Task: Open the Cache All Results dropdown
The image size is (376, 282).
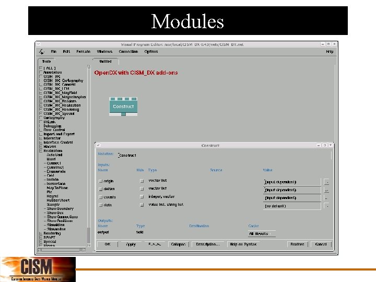Action: [x=262, y=233]
